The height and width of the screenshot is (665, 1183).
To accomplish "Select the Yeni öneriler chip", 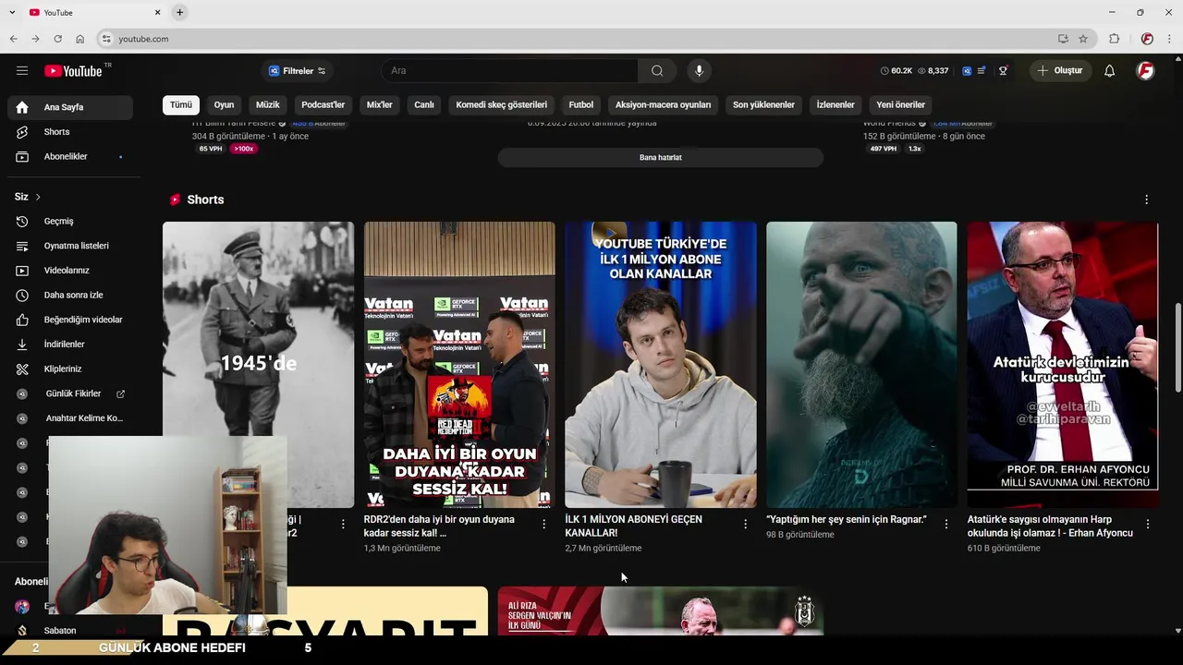I will (x=901, y=104).
